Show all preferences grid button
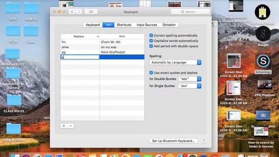 coord(91,12)
